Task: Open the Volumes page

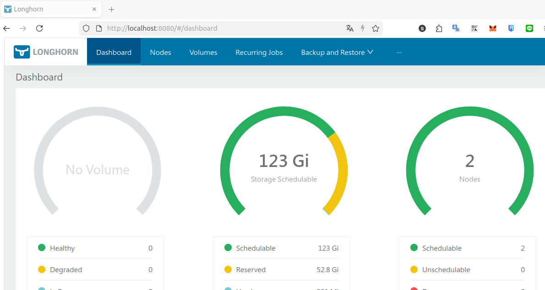Action: tap(203, 52)
